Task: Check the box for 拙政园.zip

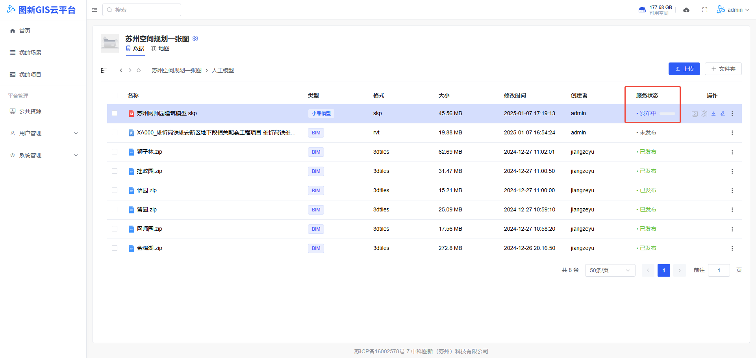Action: click(x=115, y=171)
